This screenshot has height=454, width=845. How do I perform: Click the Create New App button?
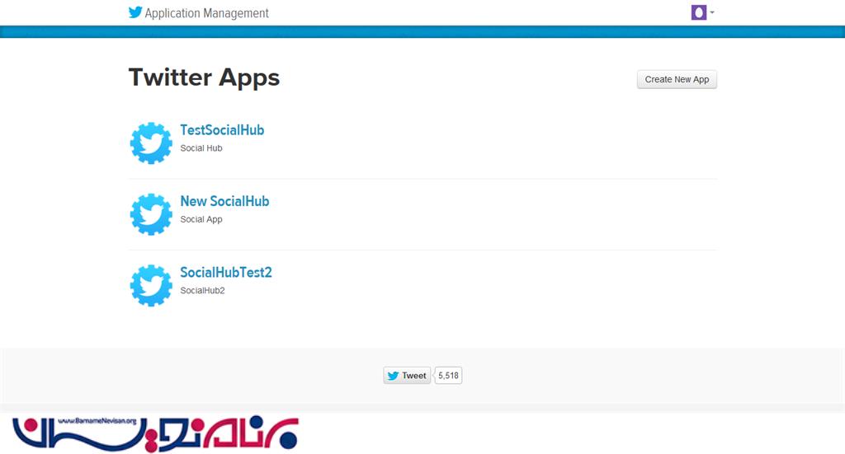(677, 80)
